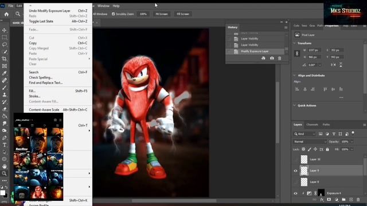367x206 pixels.
Task: Click the Fill Screen button
Action: [183, 14]
